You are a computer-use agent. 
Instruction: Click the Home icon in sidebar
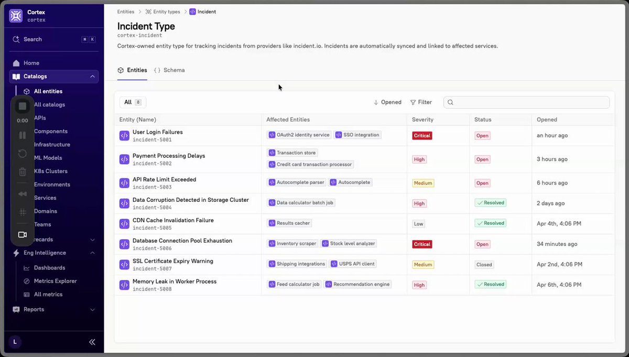pyautogui.click(x=16, y=63)
